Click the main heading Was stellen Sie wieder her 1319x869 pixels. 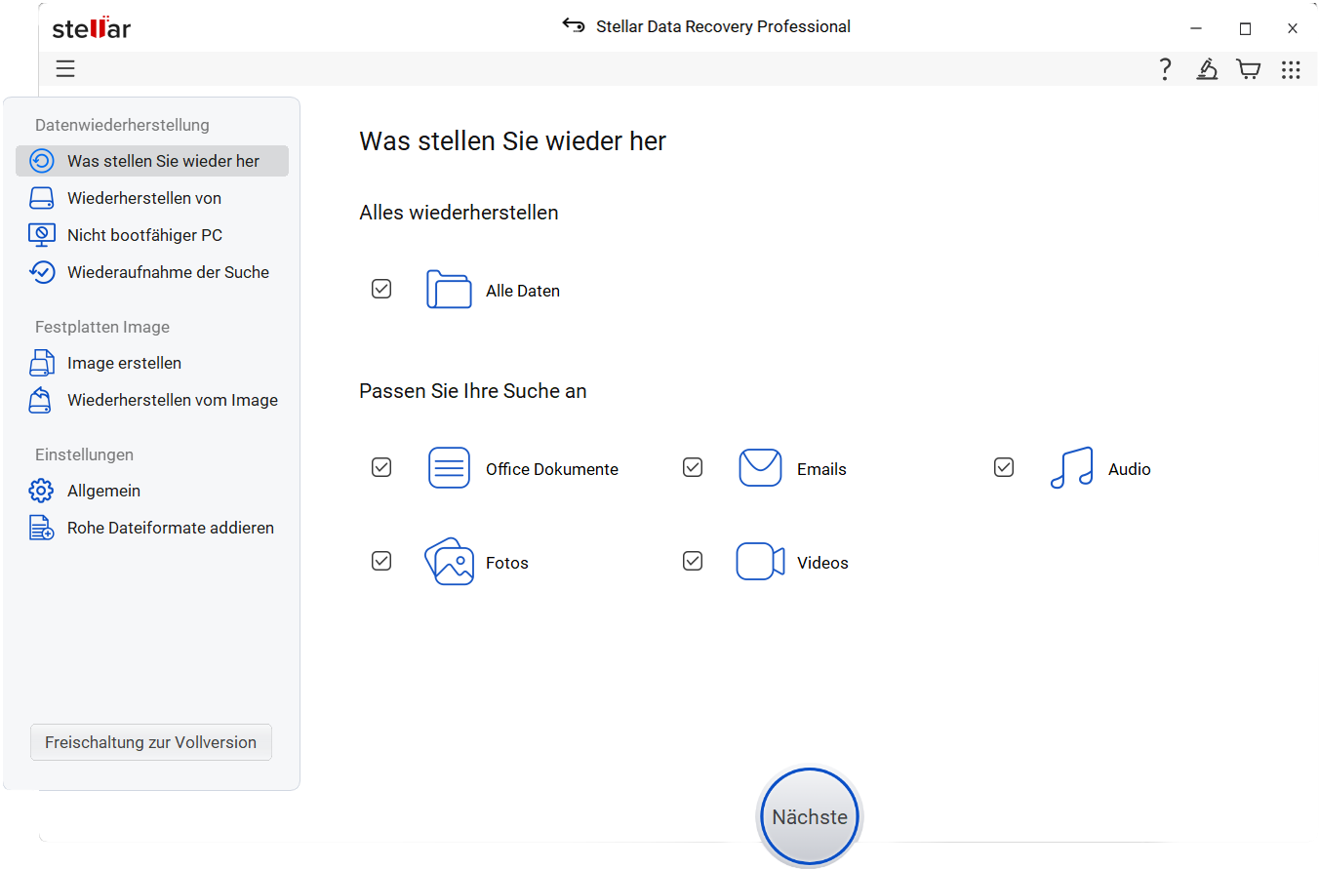512,141
